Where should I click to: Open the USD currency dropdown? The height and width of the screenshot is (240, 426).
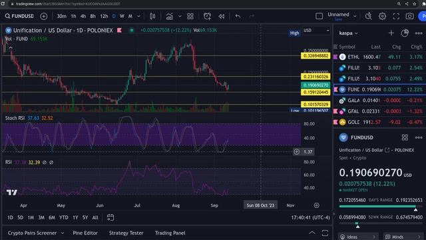tap(317, 31)
